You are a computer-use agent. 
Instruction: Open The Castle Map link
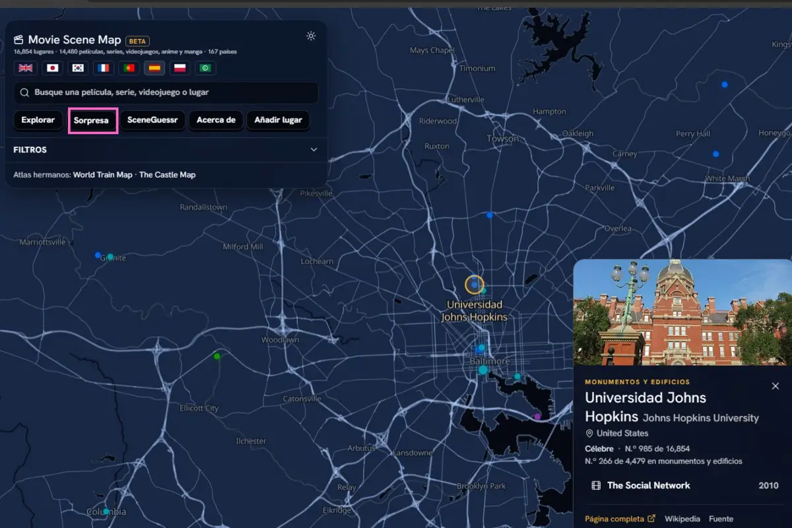click(167, 175)
